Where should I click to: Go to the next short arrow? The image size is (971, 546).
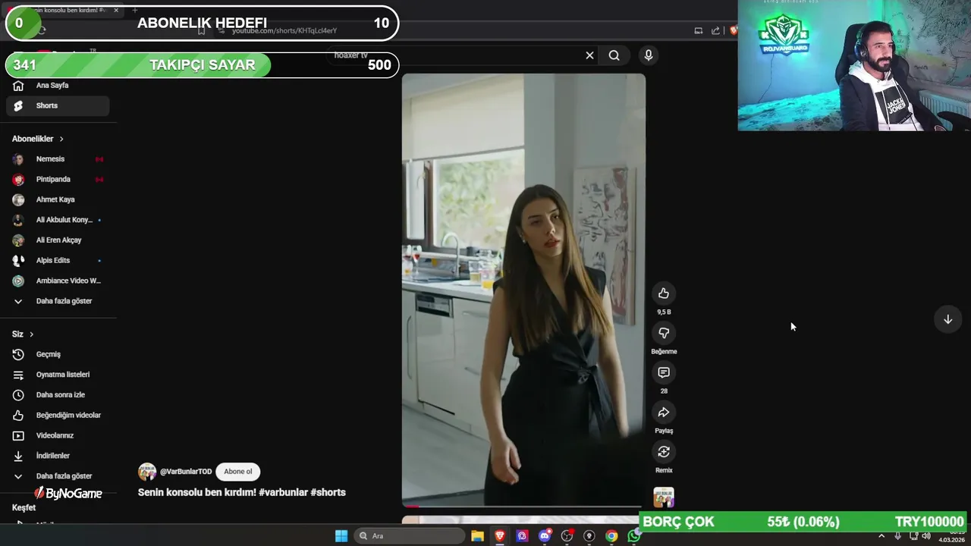pyautogui.click(x=947, y=319)
